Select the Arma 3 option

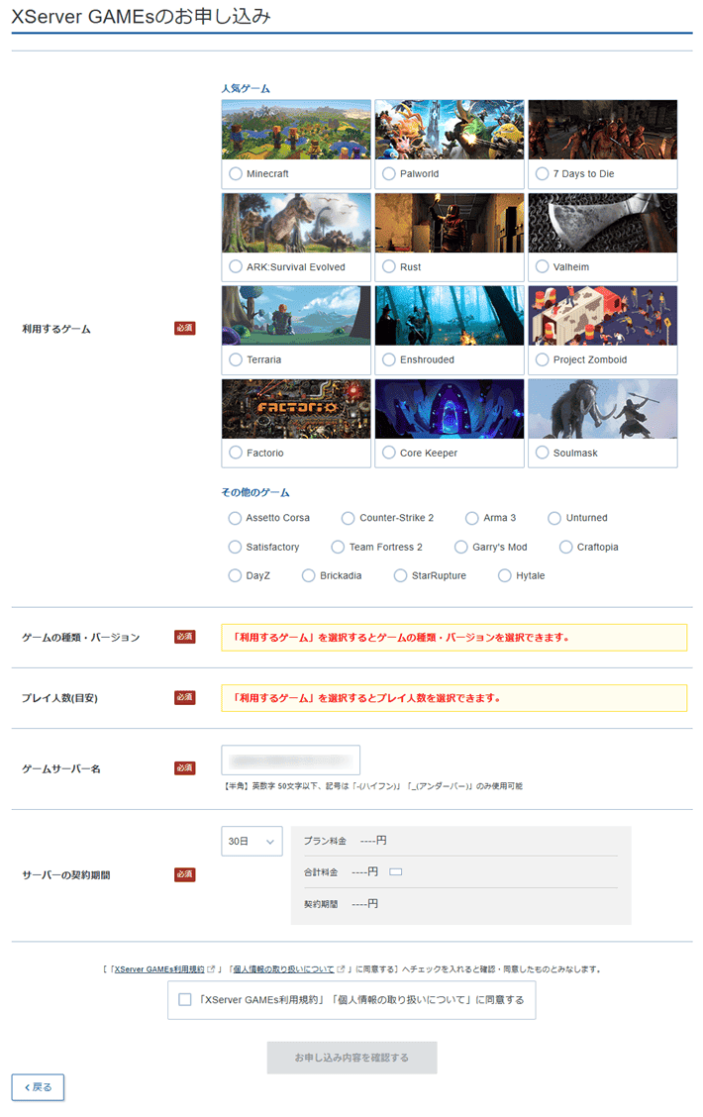471,518
